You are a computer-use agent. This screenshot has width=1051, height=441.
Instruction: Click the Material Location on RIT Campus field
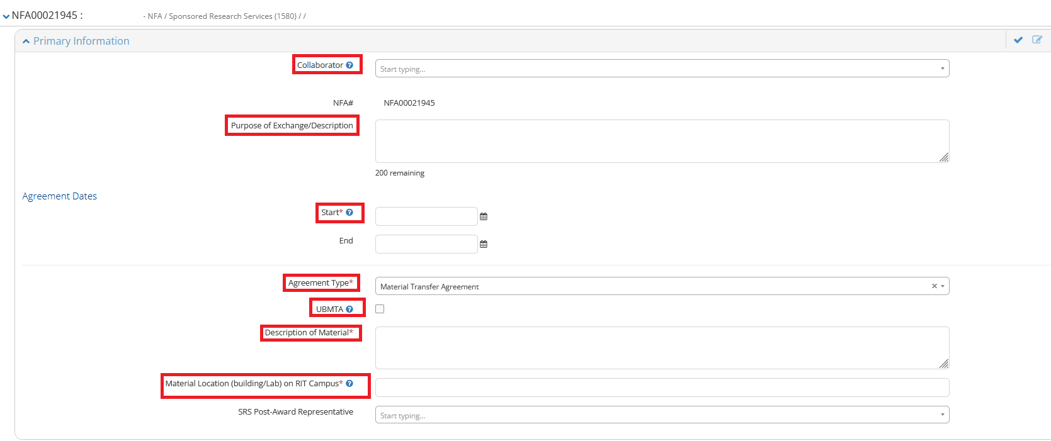tap(661, 388)
